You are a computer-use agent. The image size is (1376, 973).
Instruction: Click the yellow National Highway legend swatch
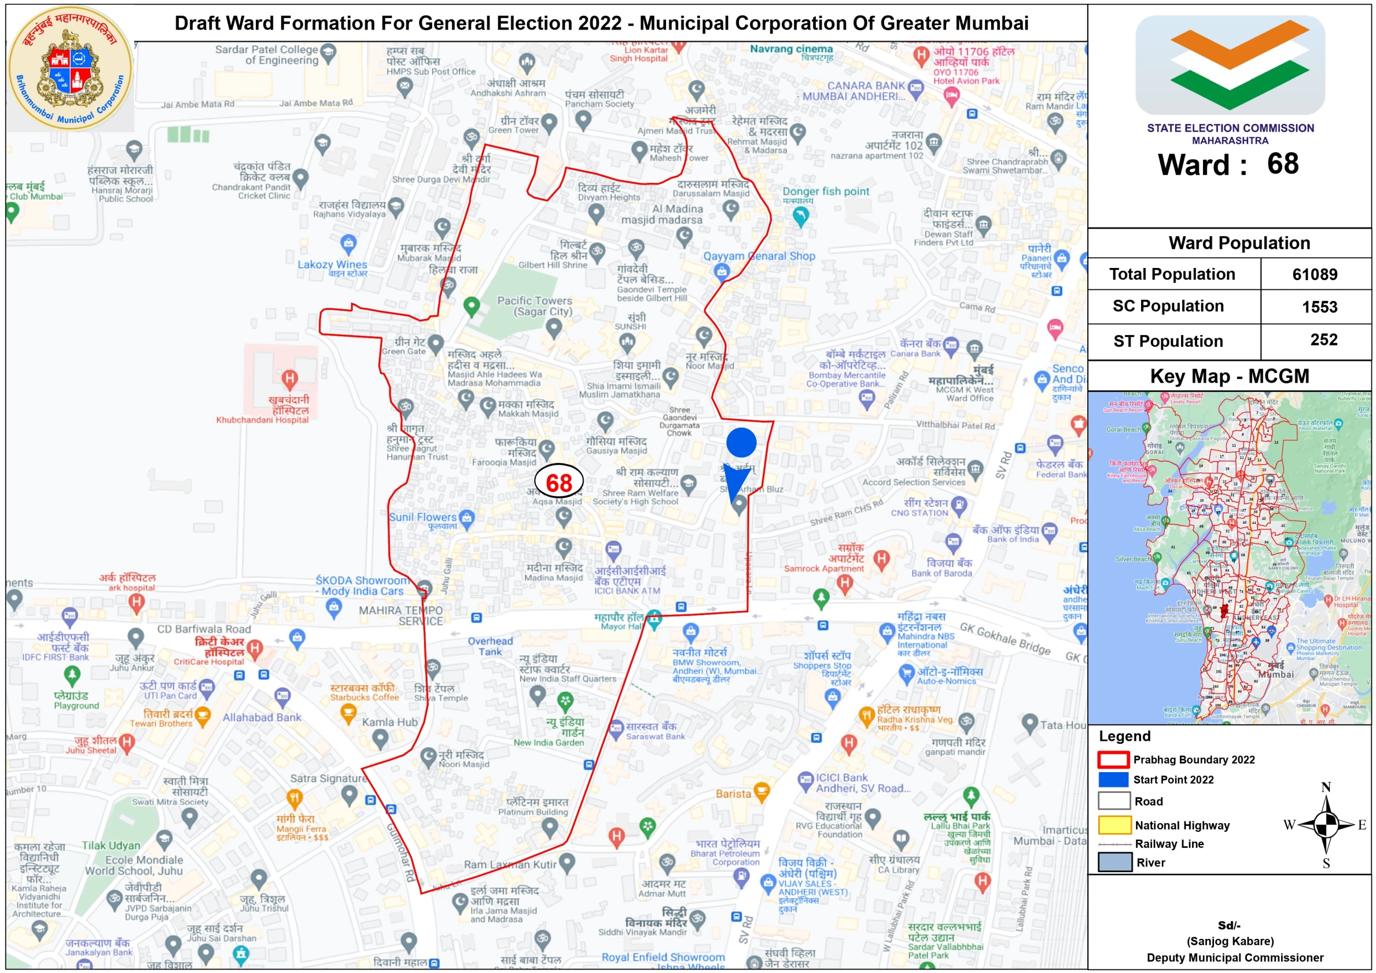click(x=1113, y=825)
